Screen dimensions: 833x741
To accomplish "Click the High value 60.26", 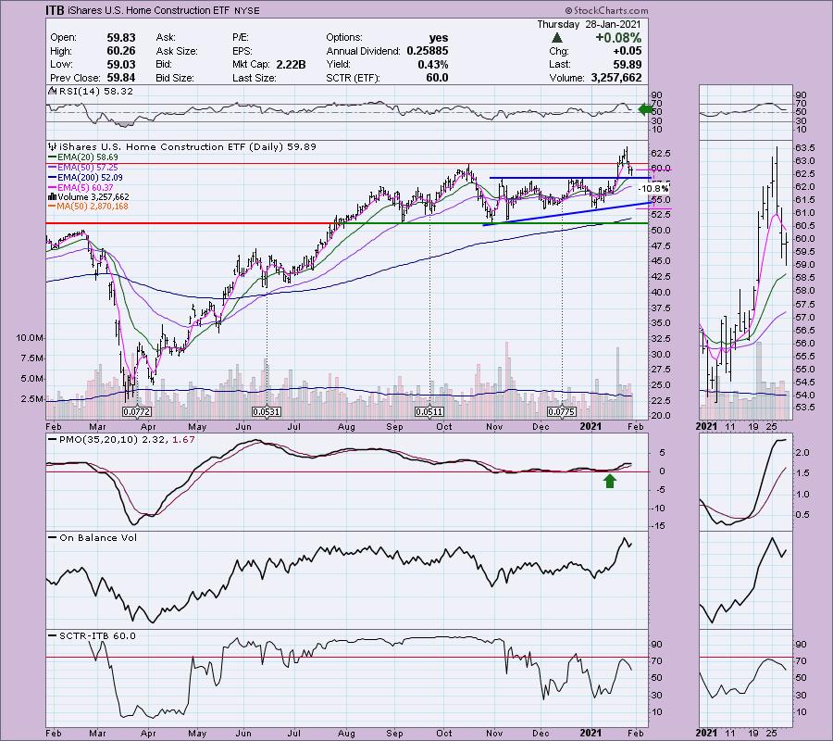I will pos(121,51).
